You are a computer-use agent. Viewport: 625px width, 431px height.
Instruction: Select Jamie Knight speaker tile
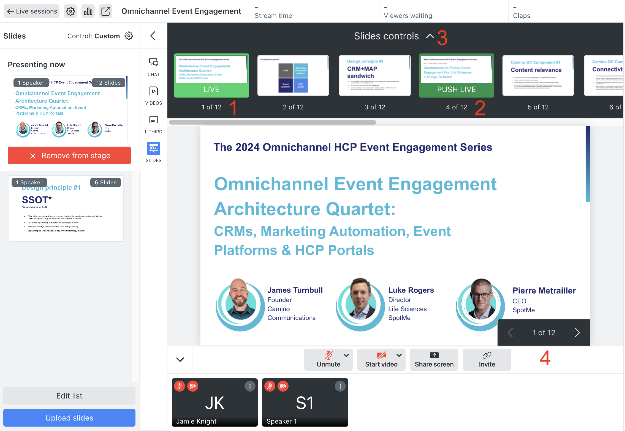(x=215, y=403)
